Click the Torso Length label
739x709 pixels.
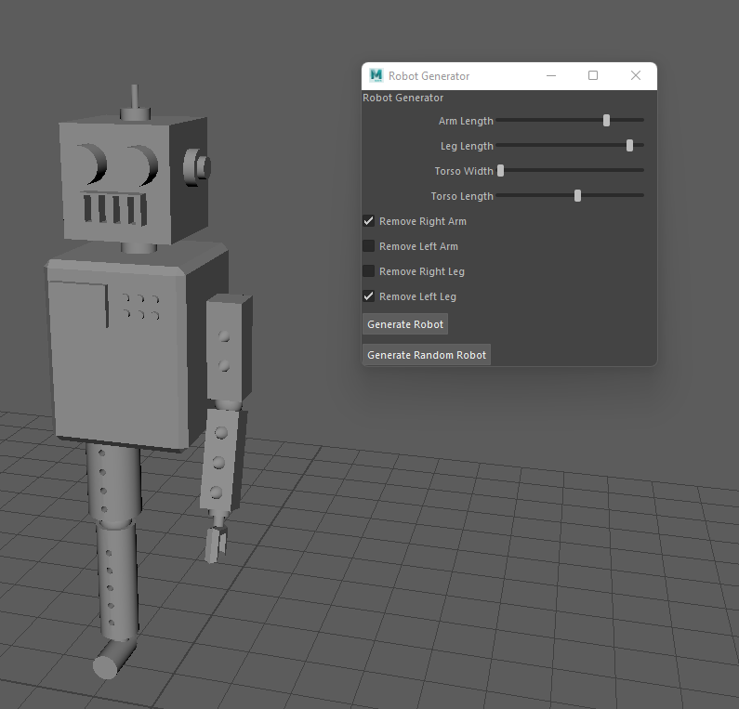[x=462, y=196]
